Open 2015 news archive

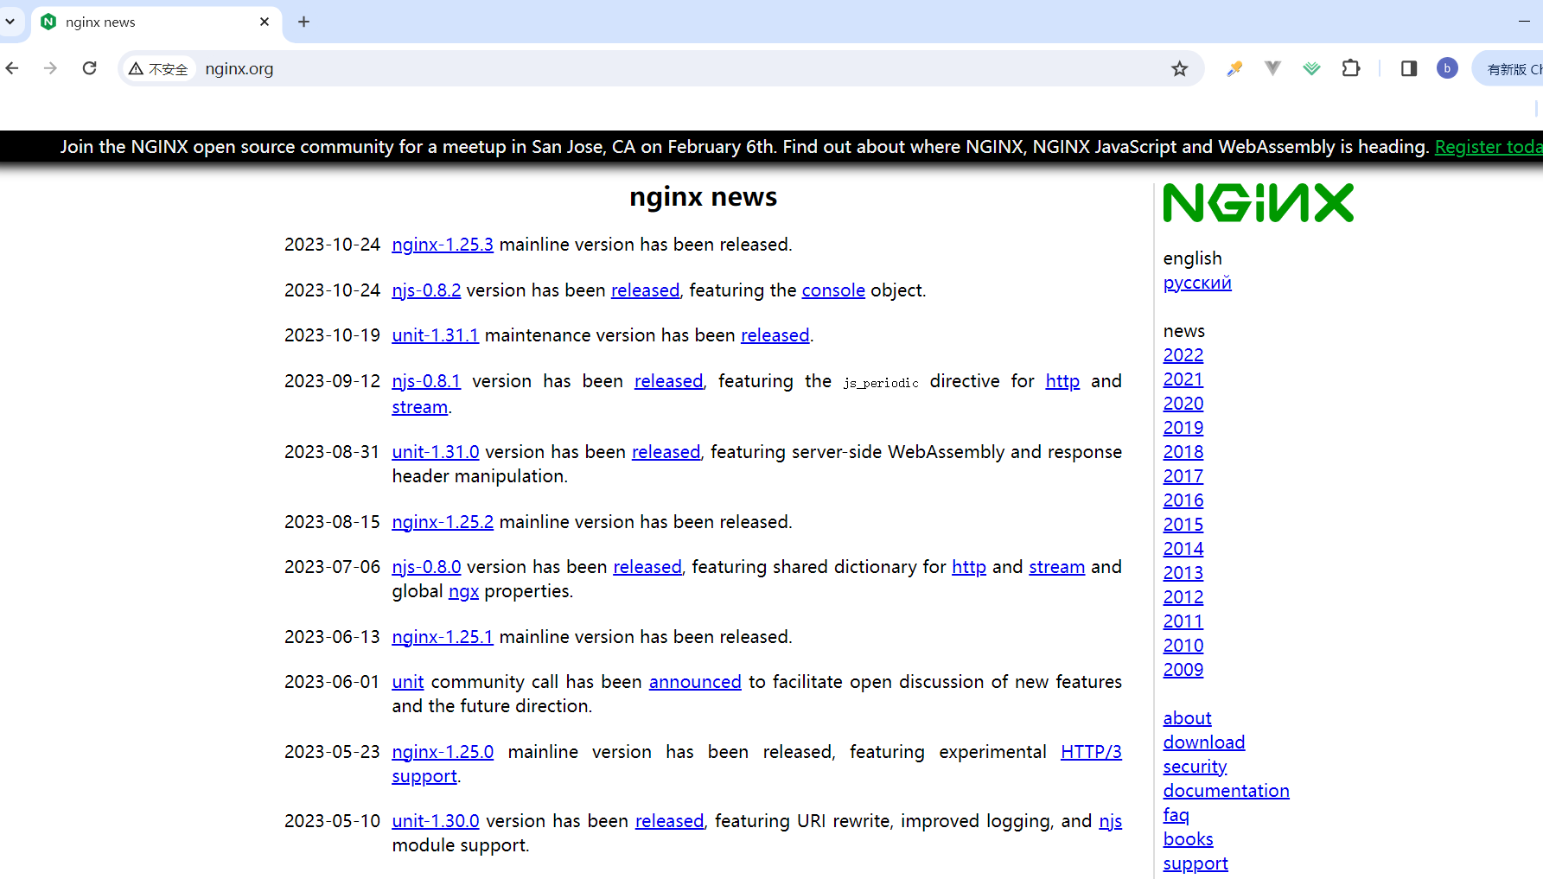pos(1183,525)
